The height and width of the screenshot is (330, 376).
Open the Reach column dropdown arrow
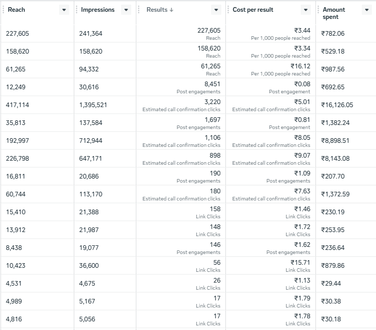coord(64,10)
